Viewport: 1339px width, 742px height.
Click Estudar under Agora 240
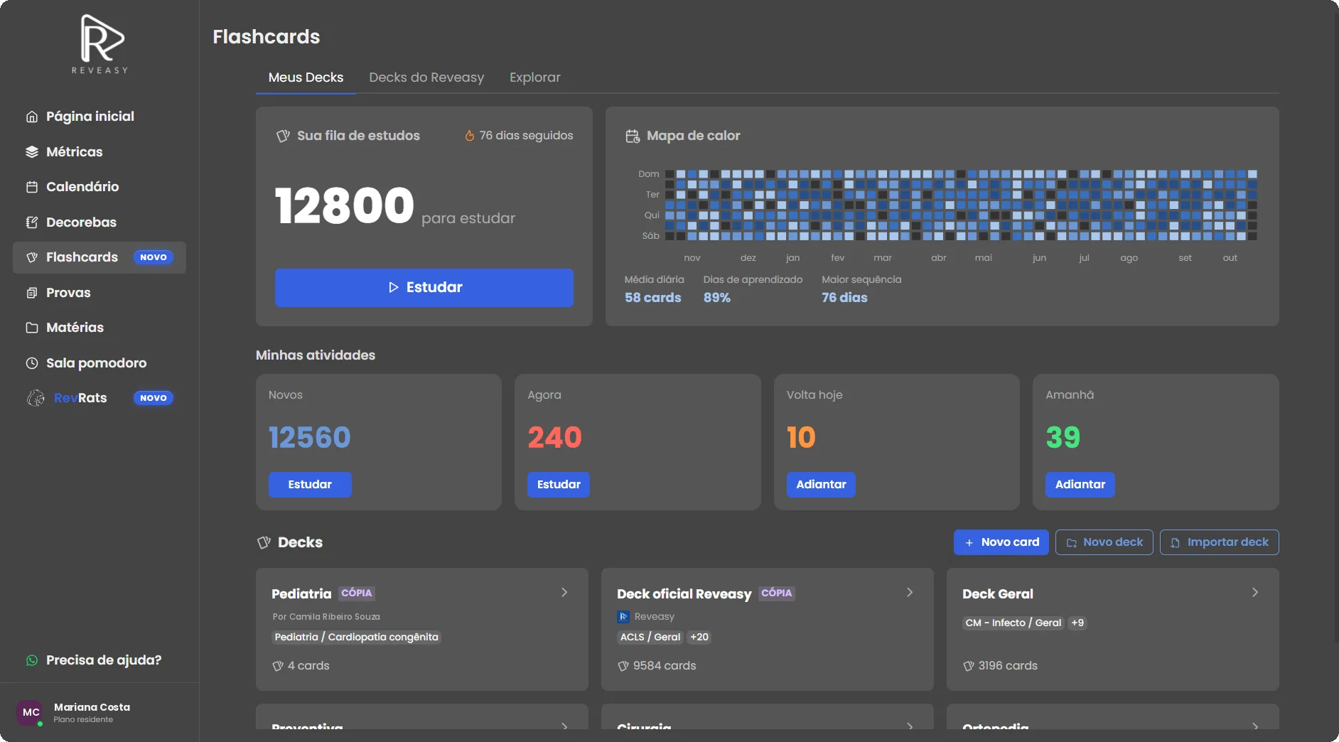click(x=559, y=485)
